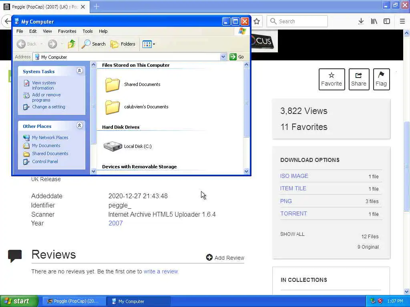Click the ITEM TILE download link
Image resolution: width=410 pixels, height=307 pixels.
point(293,189)
